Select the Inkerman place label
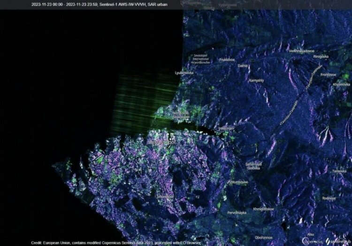 pyautogui.click(x=226, y=128)
